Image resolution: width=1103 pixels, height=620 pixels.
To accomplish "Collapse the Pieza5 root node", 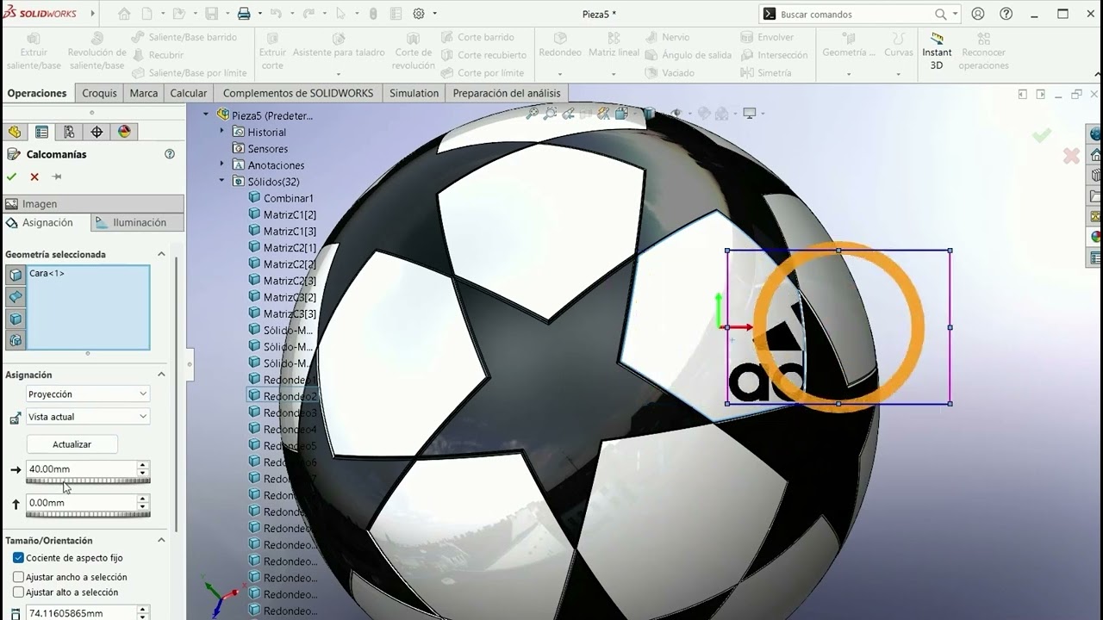I will click(x=206, y=115).
